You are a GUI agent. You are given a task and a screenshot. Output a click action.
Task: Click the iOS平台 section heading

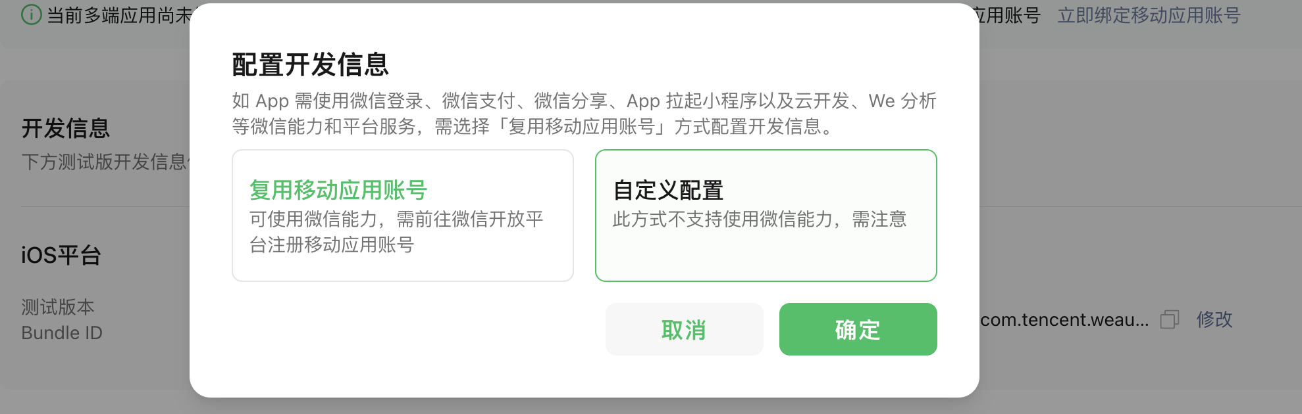point(61,255)
